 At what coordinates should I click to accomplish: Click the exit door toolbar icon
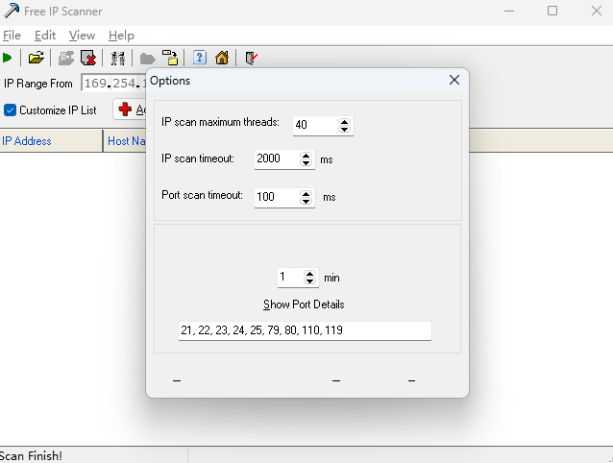pyautogui.click(x=250, y=59)
